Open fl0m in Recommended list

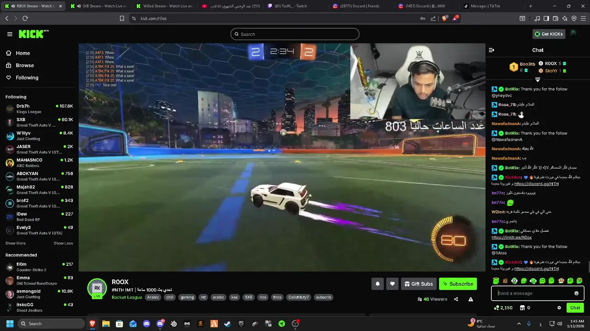coord(39,267)
